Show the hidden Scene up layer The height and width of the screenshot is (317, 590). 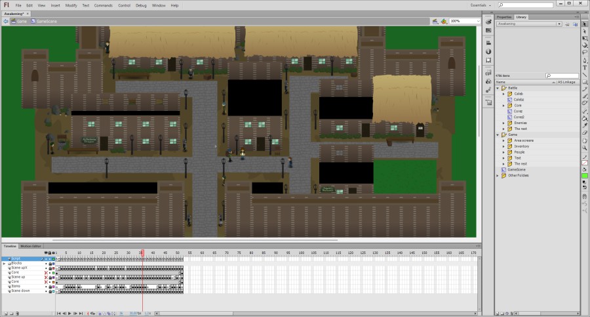(45, 277)
